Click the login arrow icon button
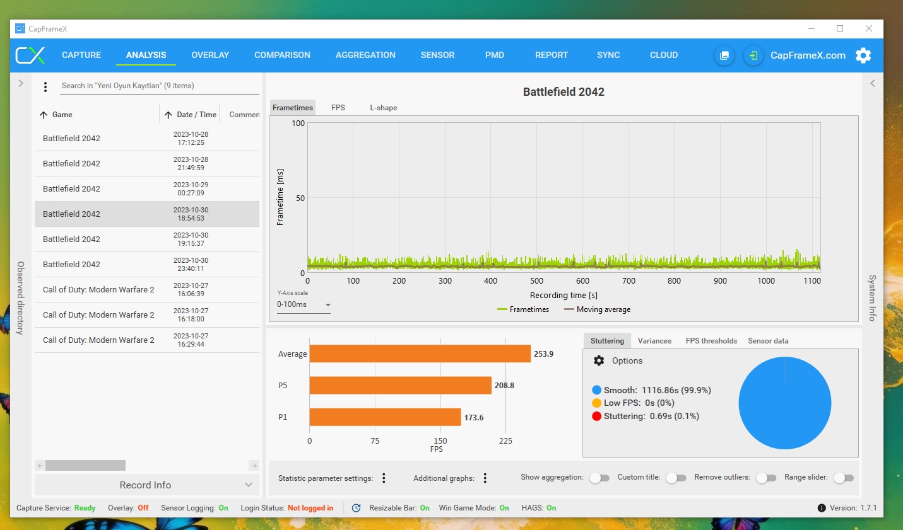 click(x=753, y=55)
